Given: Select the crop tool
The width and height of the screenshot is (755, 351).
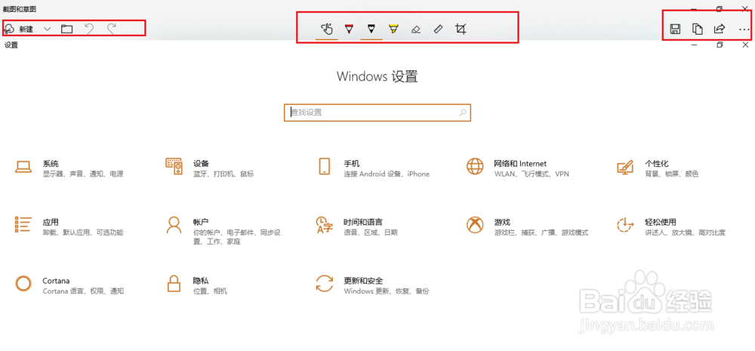Looking at the screenshot, I should point(461,29).
